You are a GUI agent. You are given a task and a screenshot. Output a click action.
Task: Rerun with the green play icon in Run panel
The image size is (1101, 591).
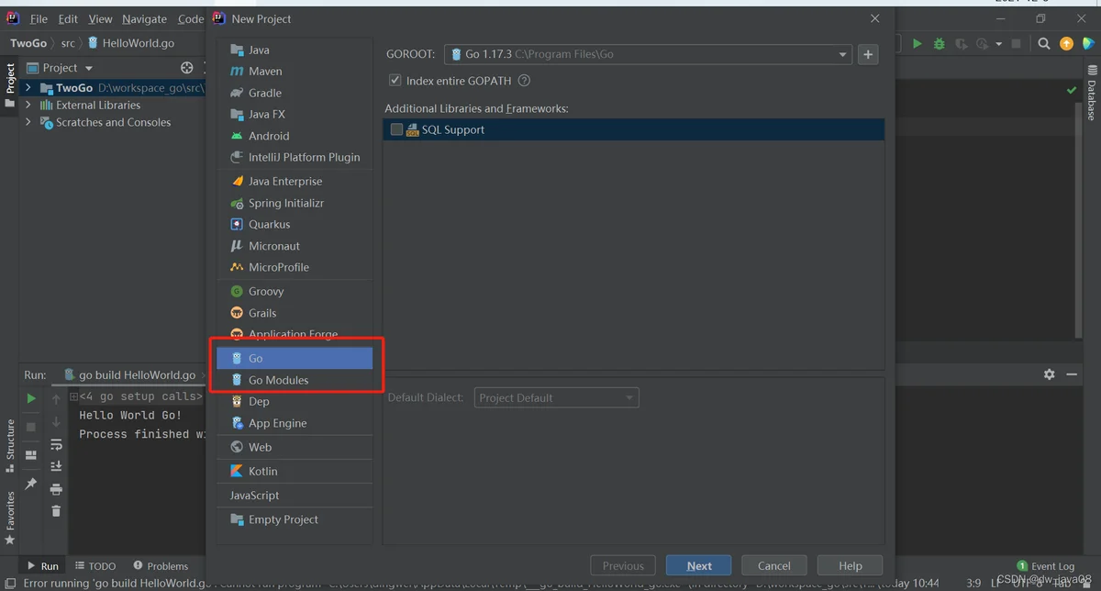[31, 398]
